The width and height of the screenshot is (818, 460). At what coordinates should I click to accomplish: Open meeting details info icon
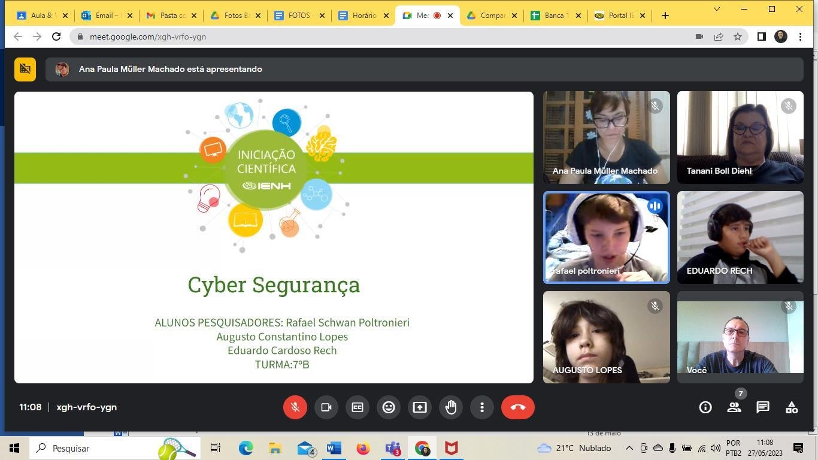click(x=705, y=407)
